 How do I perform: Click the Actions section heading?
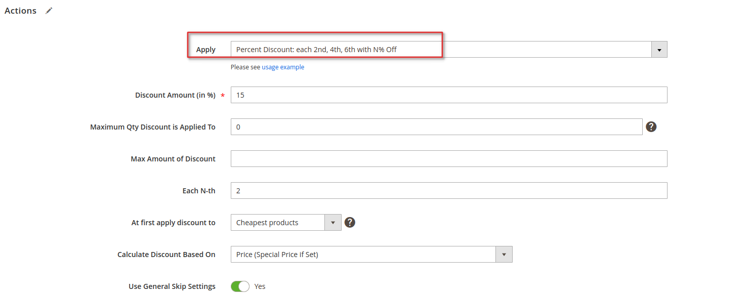coord(21,11)
